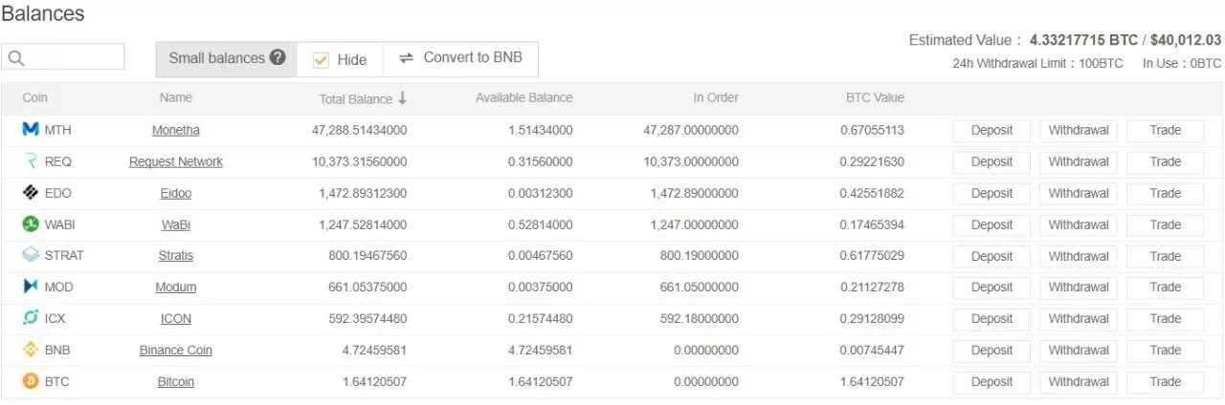This screenshot has height=405, width=1225.
Task: Click the In Order column header
Action: click(x=716, y=97)
